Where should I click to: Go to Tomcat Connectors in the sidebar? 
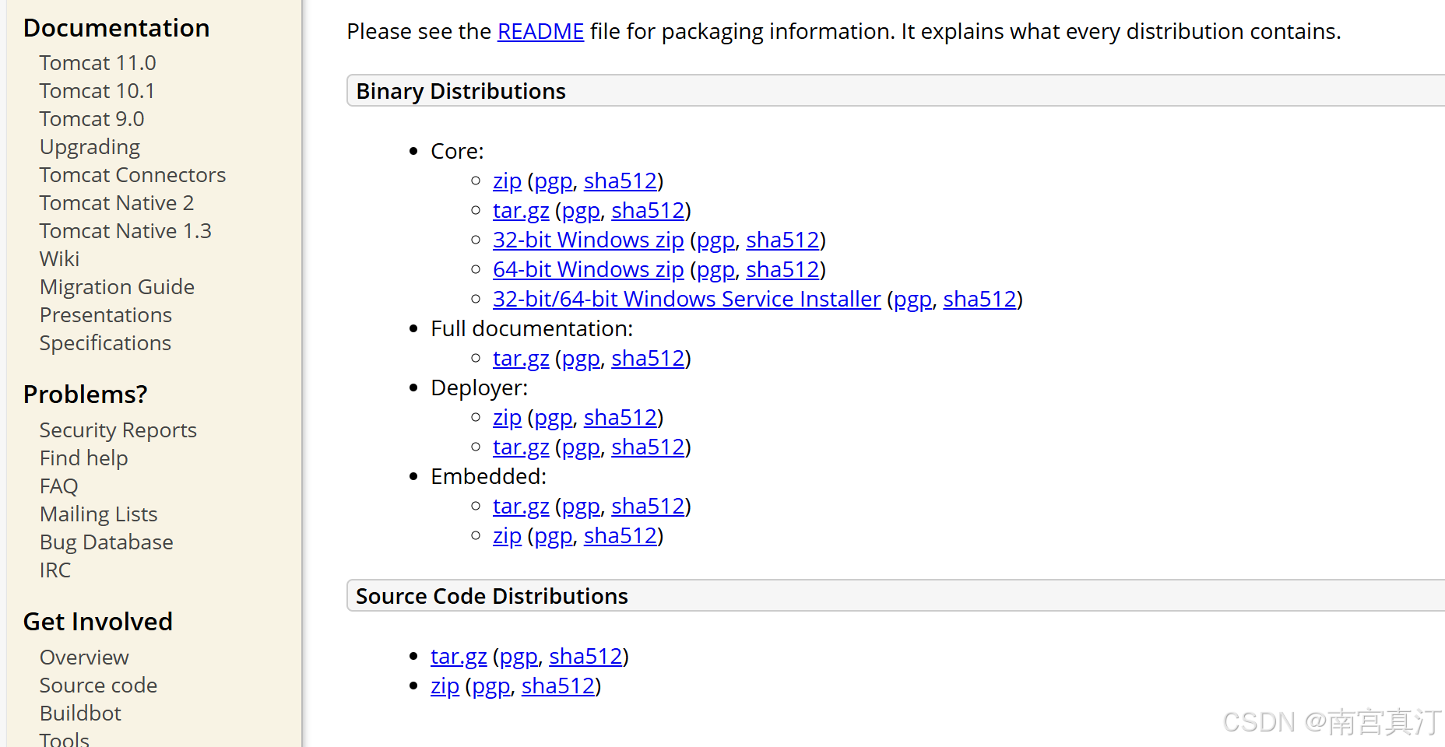click(x=132, y=175)
